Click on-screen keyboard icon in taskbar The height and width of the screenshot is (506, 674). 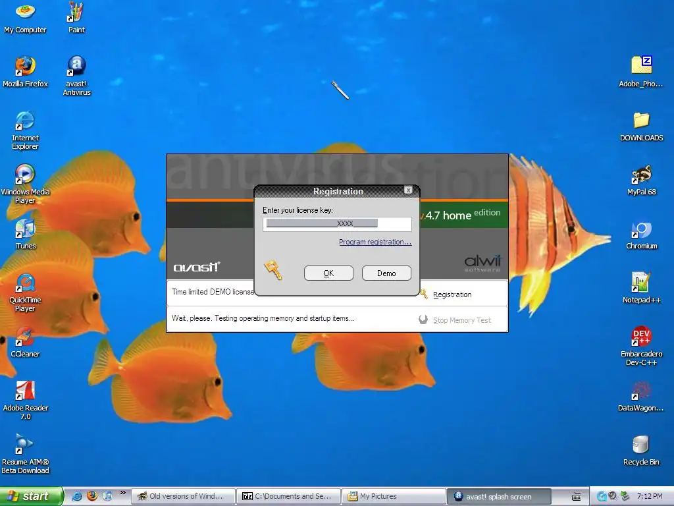click(x=577, y=497)
